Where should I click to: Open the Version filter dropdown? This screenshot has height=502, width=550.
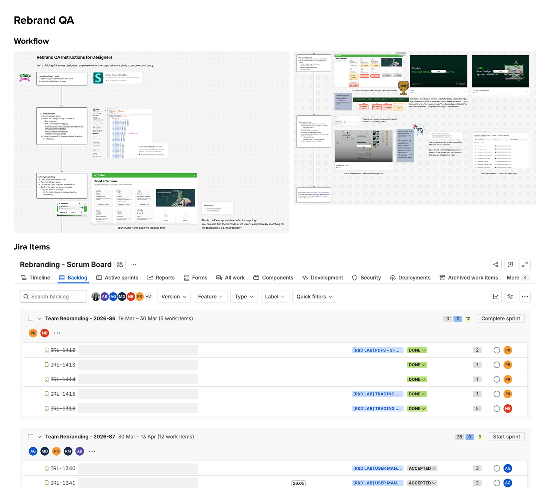(x=174, y=296)
